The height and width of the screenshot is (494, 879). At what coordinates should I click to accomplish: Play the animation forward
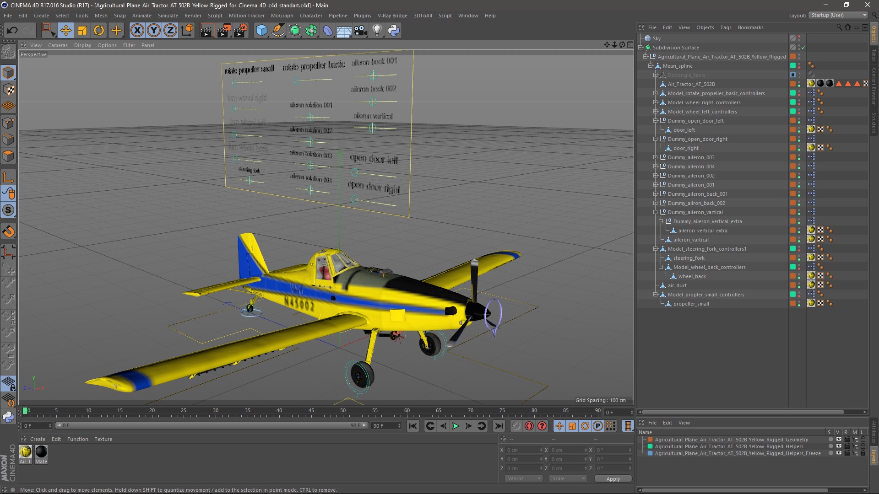point(456,426)
